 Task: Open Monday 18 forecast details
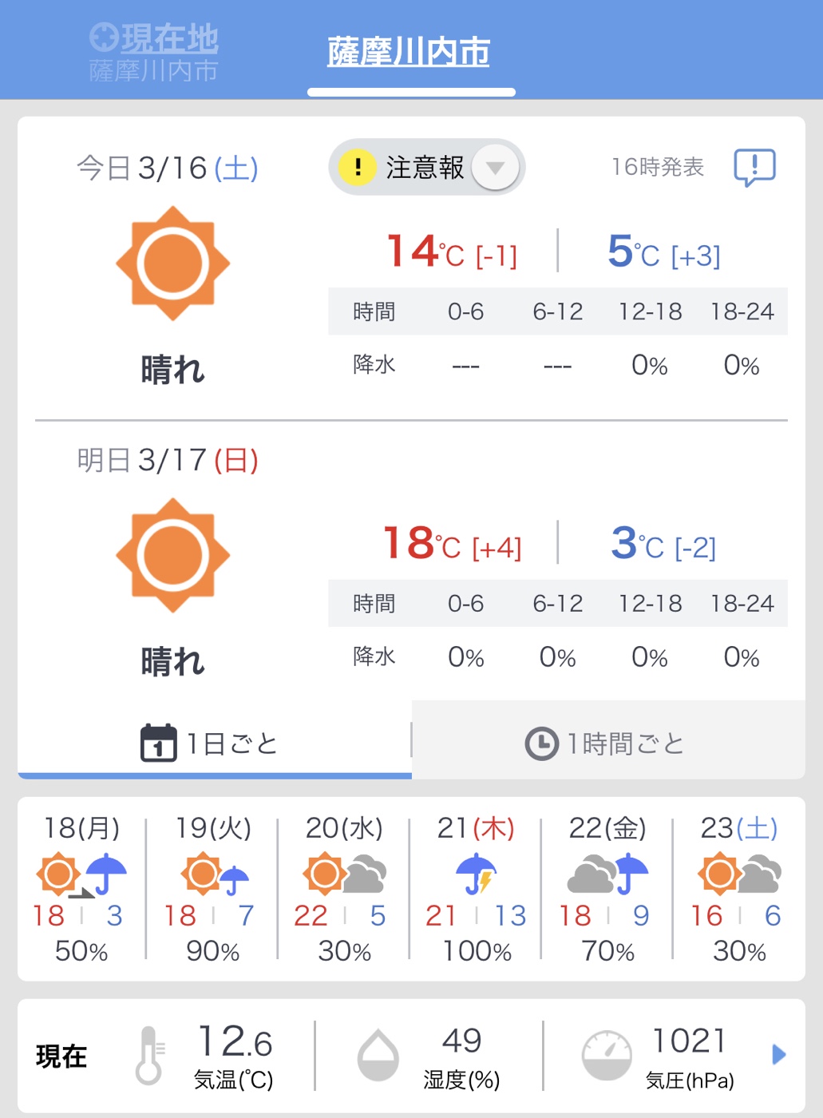[x=81, y=888]
